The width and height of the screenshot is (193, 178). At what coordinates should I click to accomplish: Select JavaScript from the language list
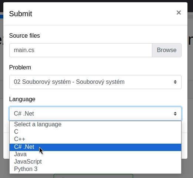tap(95, 162)
